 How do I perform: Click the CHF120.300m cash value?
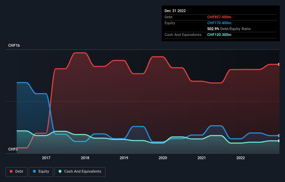click(219, 35)
